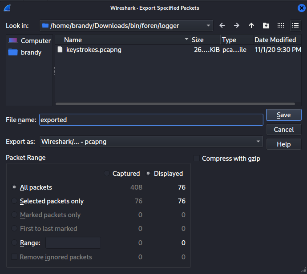
Task: Open Computer in the sidebar
Action: point(29,41)
